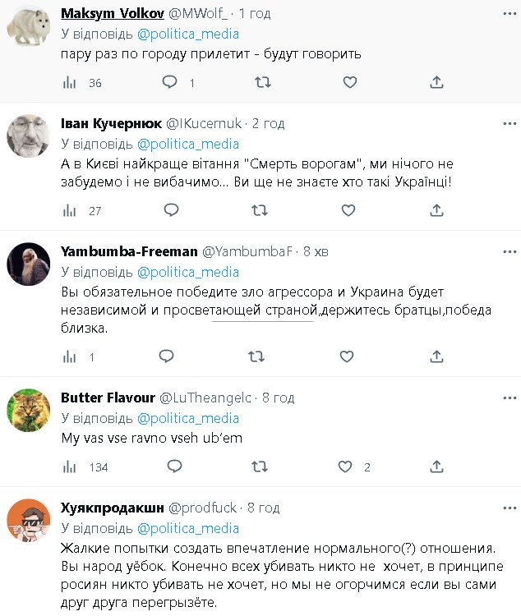
Task: View analytics for Butter Flavour's tweet
Action: (71, 467)
